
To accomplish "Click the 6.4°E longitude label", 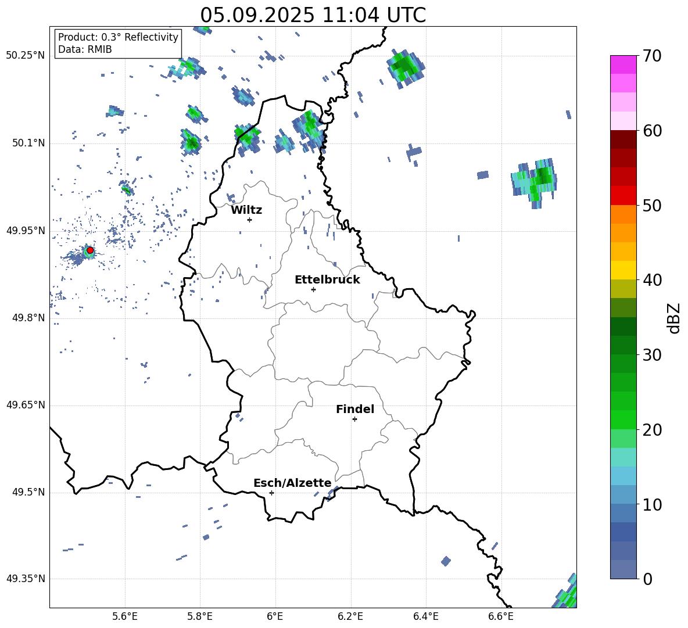I will (425, 616).
